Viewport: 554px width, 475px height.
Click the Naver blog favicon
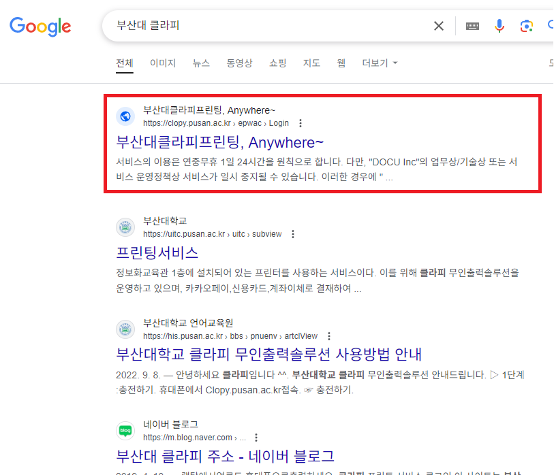click(x=125, y=431)
